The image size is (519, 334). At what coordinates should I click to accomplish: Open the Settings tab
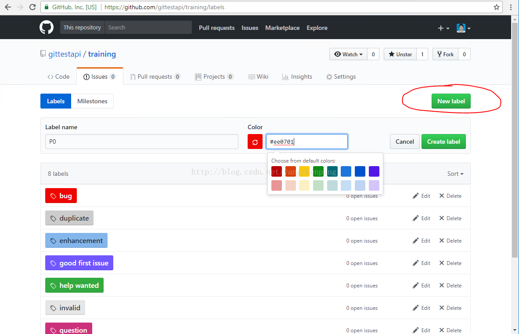click(x=341, y=76)
